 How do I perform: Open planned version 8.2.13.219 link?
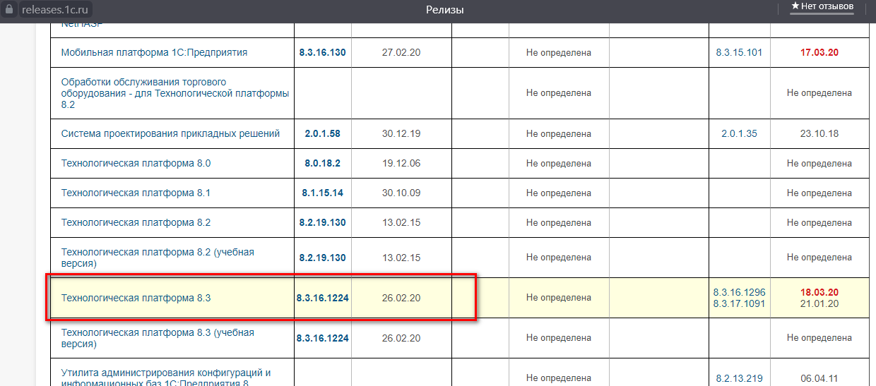pos(739,378)
